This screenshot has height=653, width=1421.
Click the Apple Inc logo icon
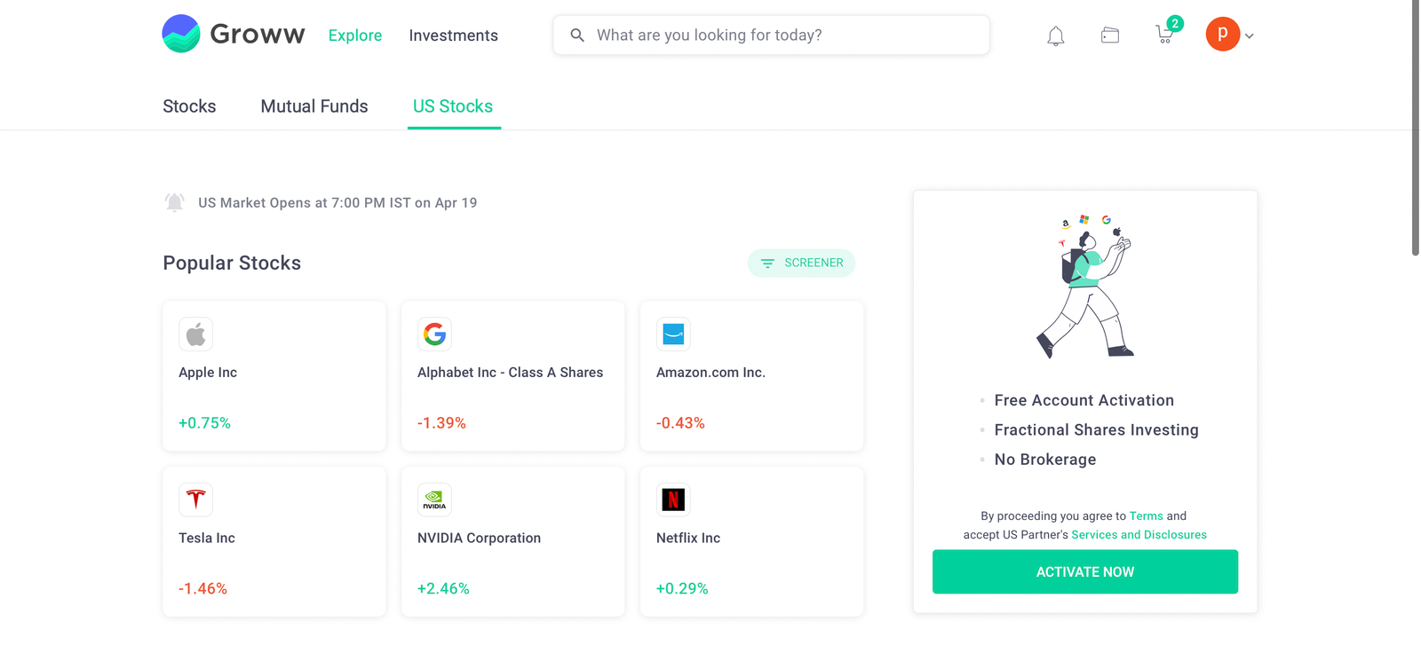click(x=195, y=334)
